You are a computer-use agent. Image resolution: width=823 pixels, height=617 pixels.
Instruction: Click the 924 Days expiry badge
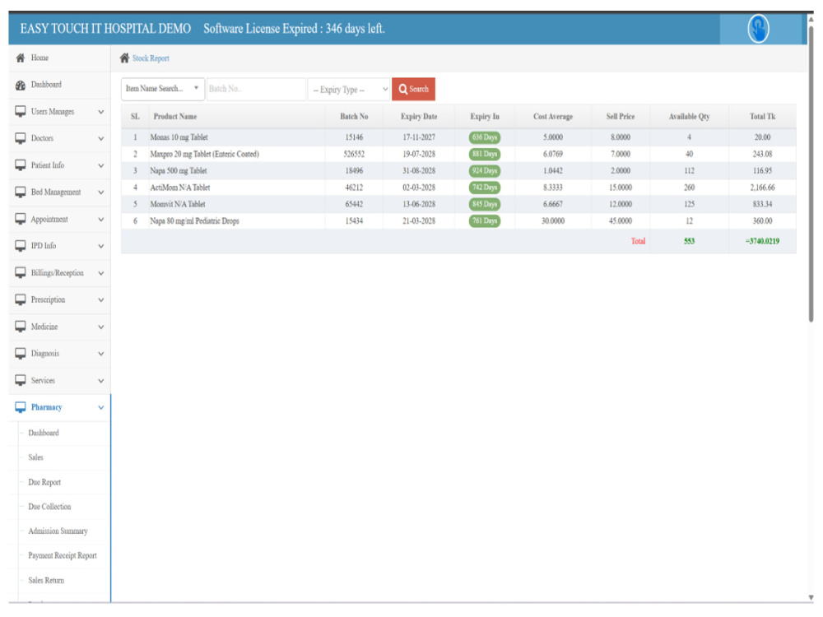(485, 171)
